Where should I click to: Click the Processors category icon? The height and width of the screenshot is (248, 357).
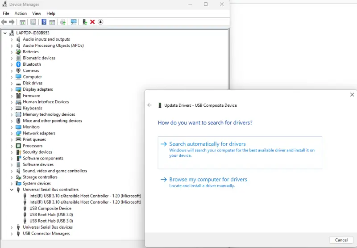[18, 146]
